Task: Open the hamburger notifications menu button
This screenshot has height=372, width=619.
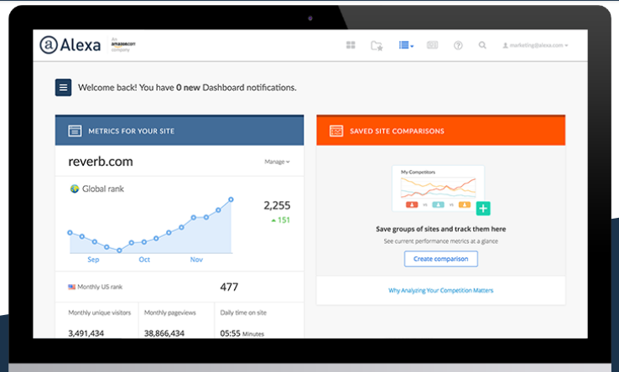Action: coord(63,88)
